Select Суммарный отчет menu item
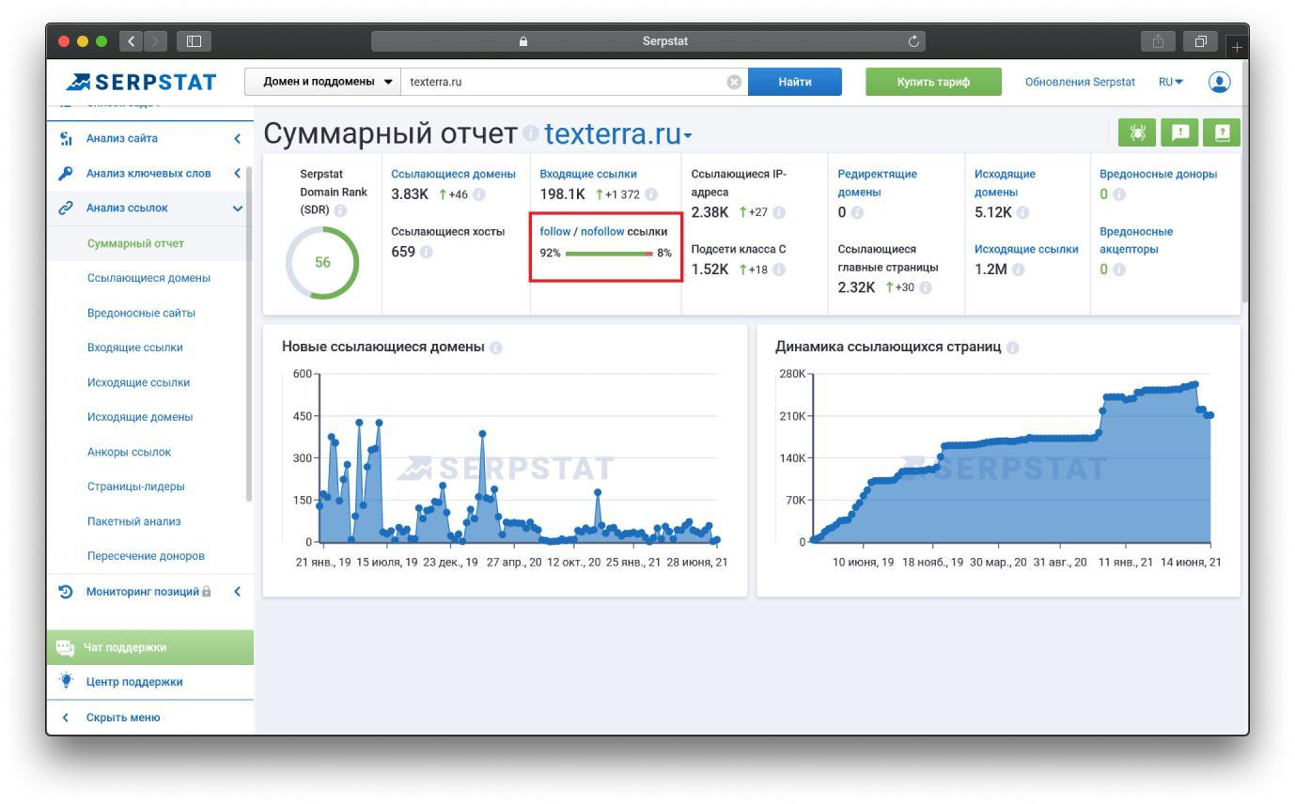The height and width of the screenshot is (804, 1295). point(135,243)
